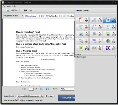The width and height of the screenshot is (118, 105).
Task: Set output format to TIFF
Action: click(82, 41)
